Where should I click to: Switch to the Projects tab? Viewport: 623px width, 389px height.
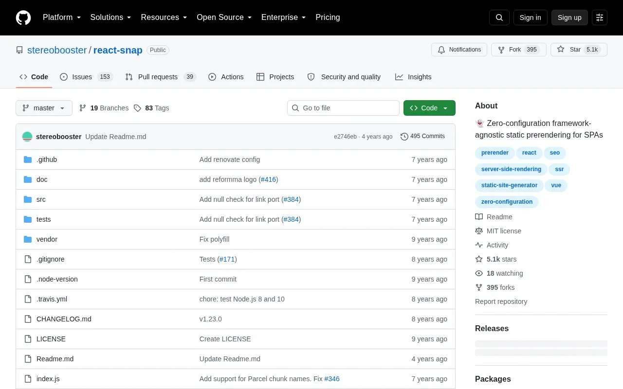click(x=275, y=77)
